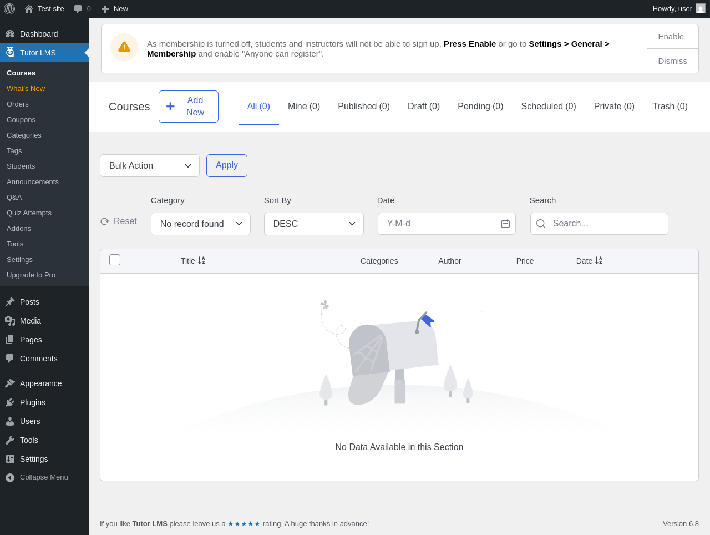
Task: Click the Tutor LMS owl icon
Action: tap(10, 53)
